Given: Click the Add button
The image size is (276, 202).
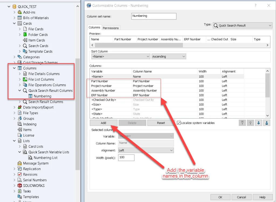Looking at the screenshot, I should [x=103, y=123].
